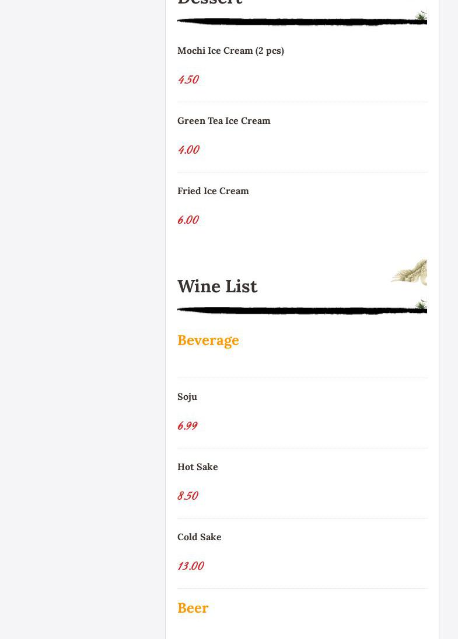The image size is (458, 639).
Task: Click the Beer category heading
Action: [193, 608]
